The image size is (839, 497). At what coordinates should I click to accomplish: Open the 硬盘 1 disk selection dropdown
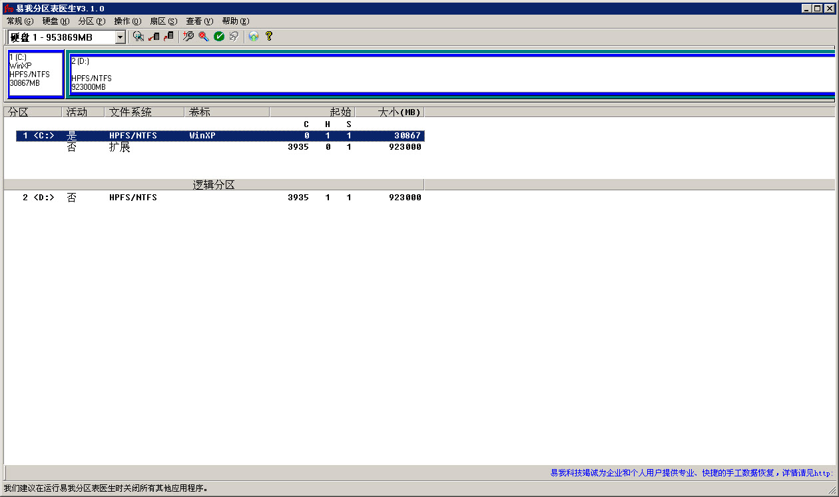[x=121, y=37]
